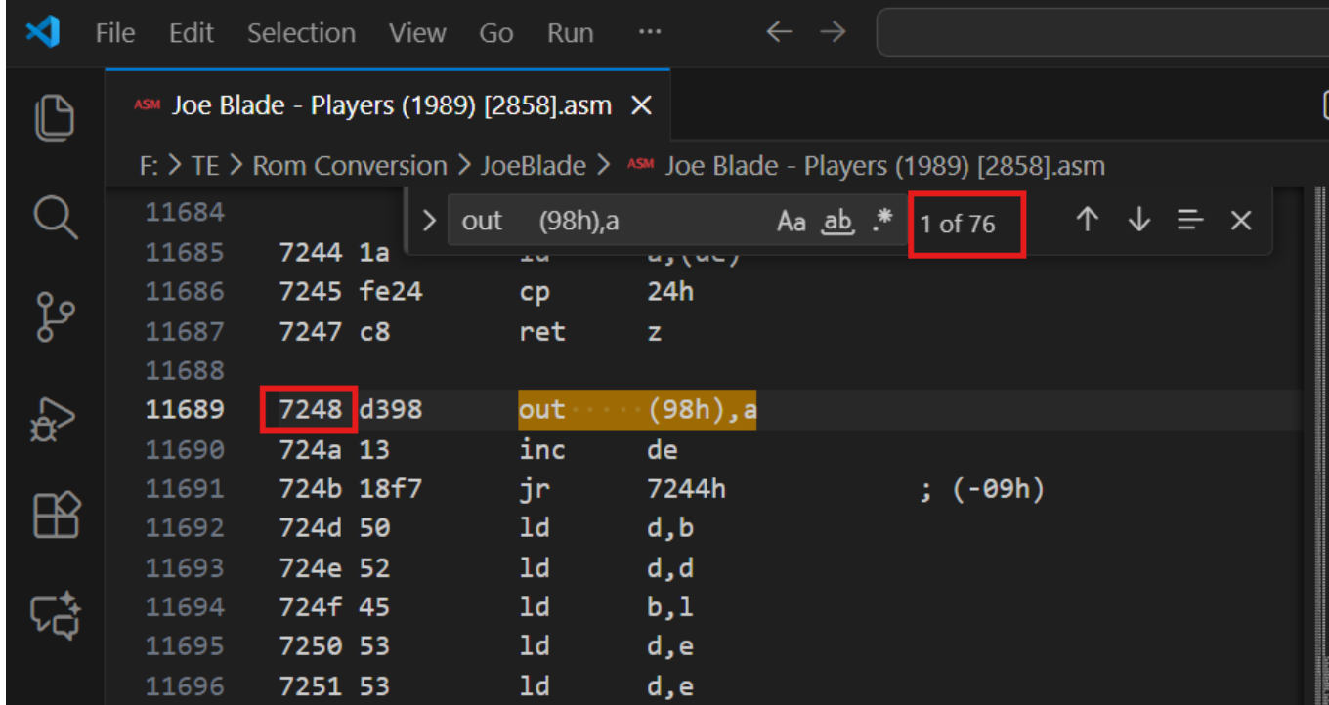Open the Edit menu

point(191,32)
